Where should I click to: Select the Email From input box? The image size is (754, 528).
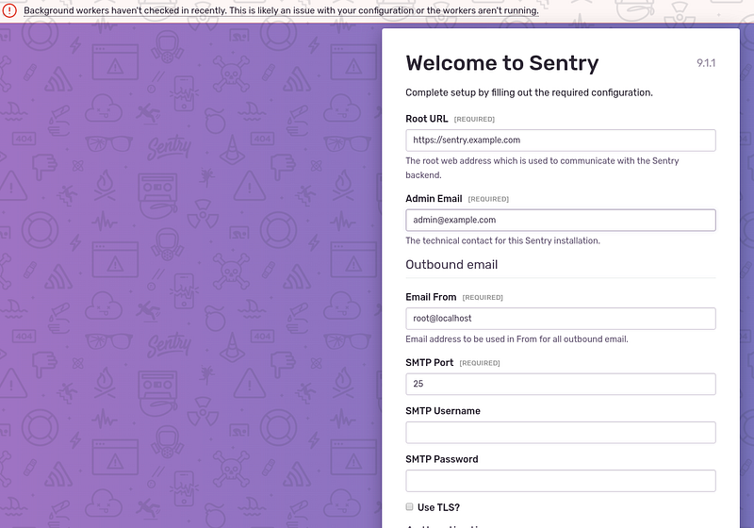click(x=560, y=319)
